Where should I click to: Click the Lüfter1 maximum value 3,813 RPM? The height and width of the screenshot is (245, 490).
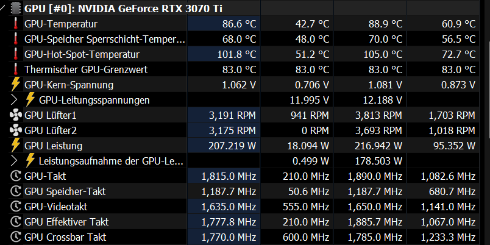(x=378, y=116)
